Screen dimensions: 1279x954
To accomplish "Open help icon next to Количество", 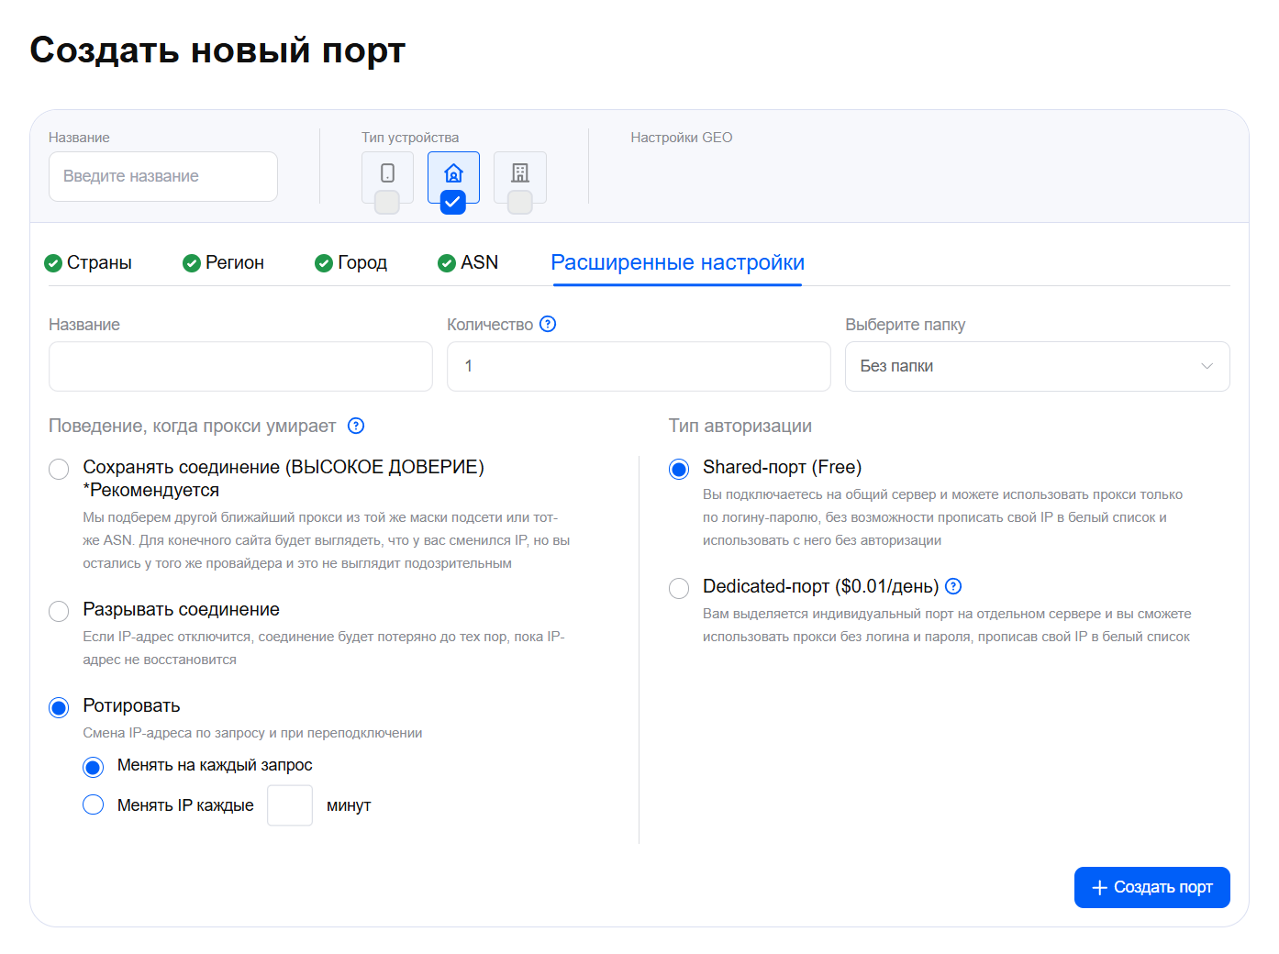I will [548, 324].
